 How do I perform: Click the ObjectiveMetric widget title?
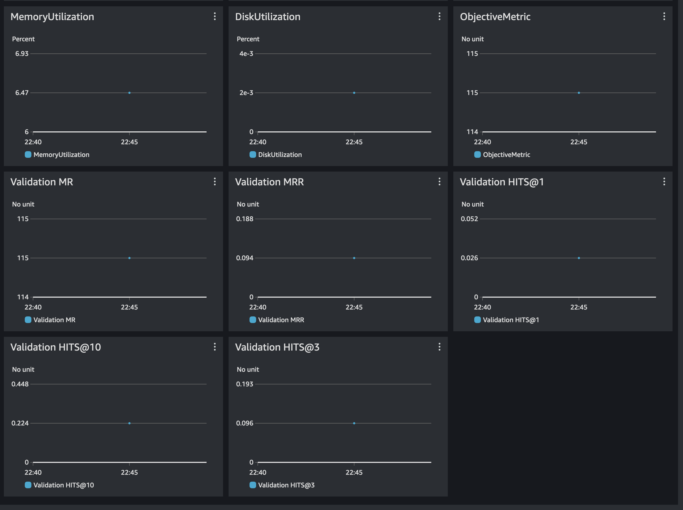(495, 17)
